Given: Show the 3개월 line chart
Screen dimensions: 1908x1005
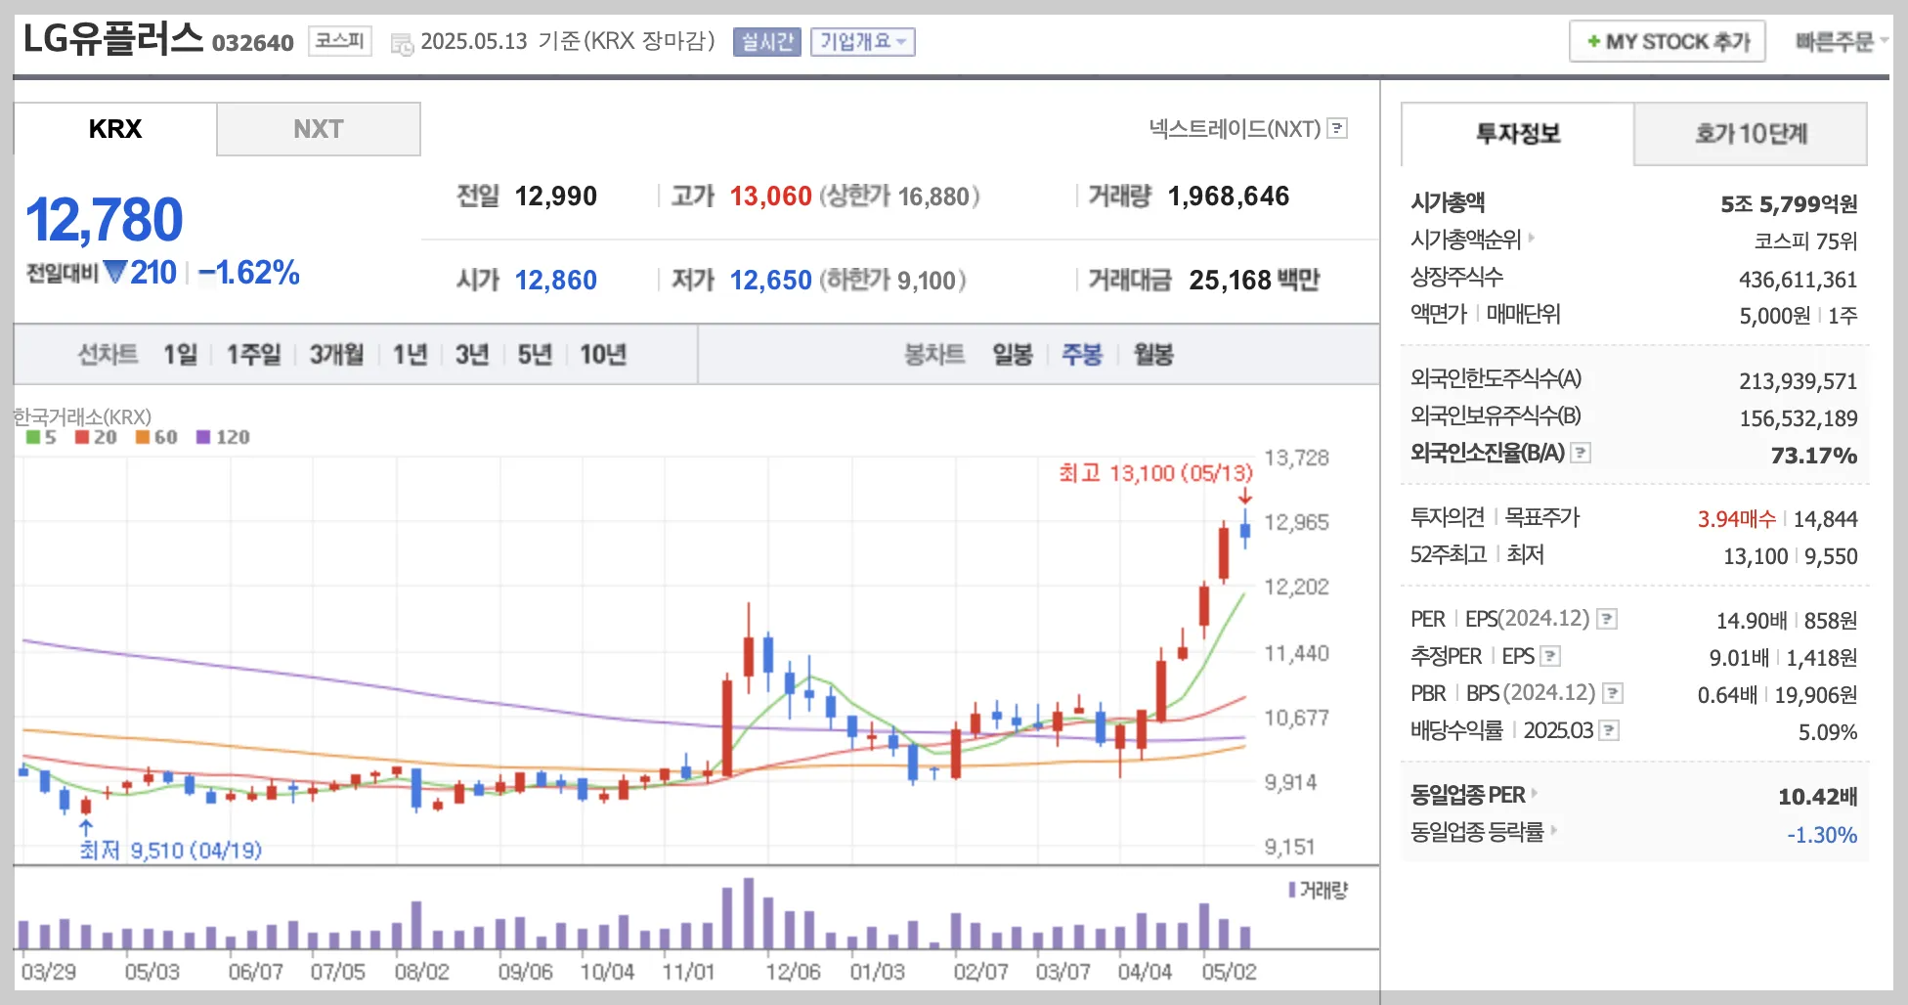Looking at the screenshot, I should (337, 354).
